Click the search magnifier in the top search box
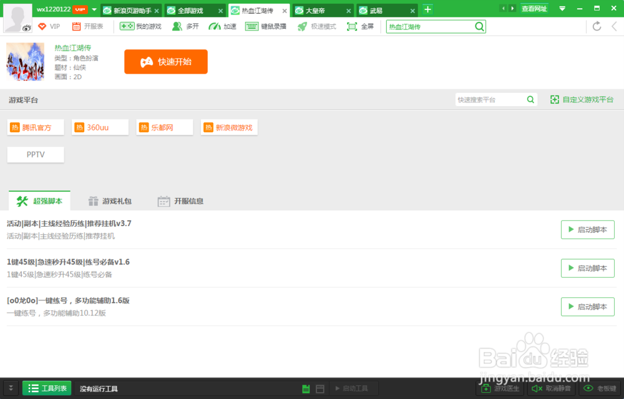The height and width of the screenshot is (399, 624). 479,27
